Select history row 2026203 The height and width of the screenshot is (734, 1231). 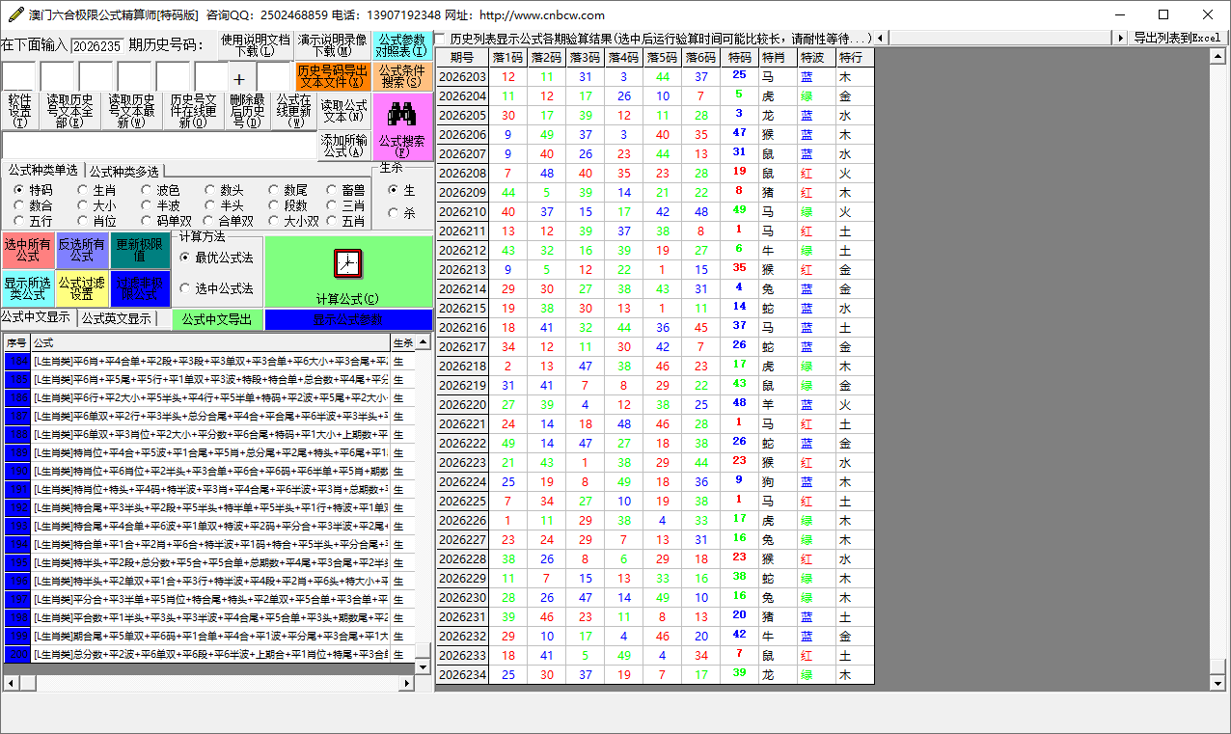point(654,76)
